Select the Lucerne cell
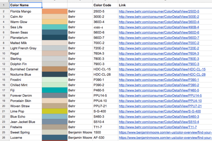The height and width of the screenshot is (141, 212). 26,138
